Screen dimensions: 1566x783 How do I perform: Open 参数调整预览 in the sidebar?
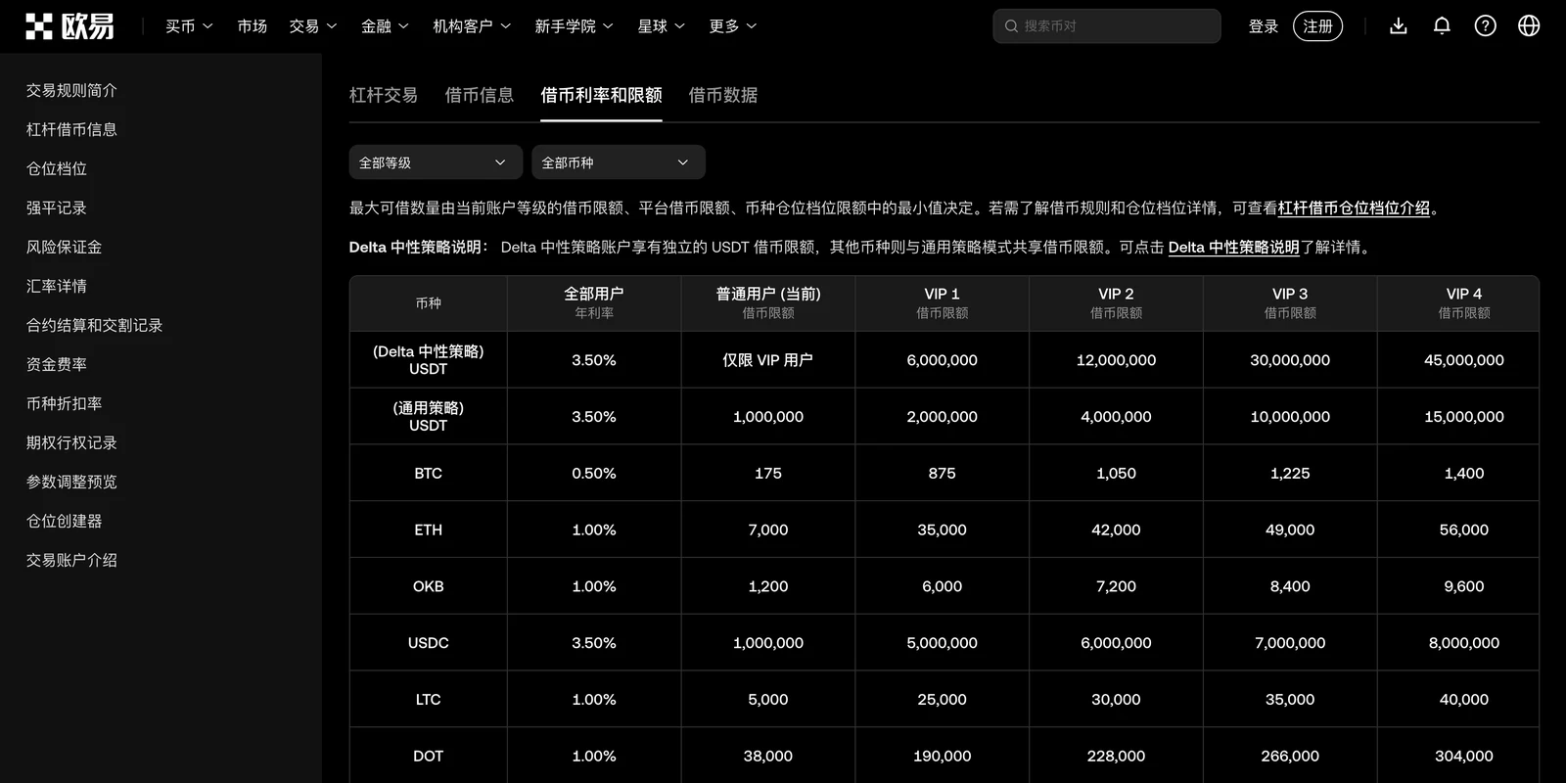[71, 482]
